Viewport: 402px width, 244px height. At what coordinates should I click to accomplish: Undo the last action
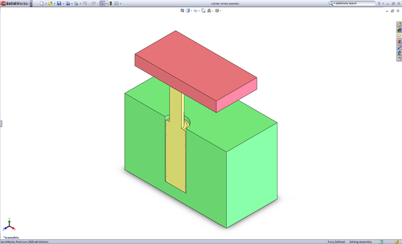(85, 3)
